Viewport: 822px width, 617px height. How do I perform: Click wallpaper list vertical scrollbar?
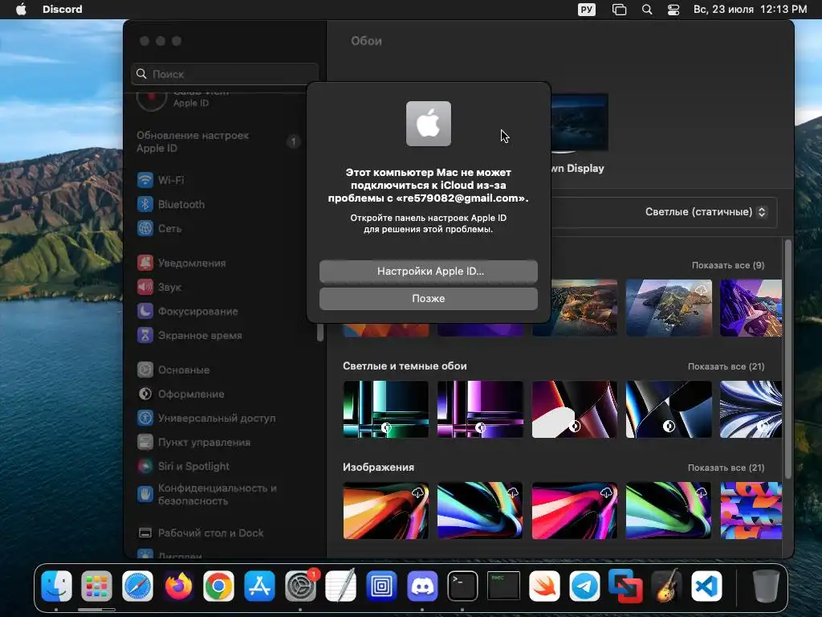pos(787,358)
